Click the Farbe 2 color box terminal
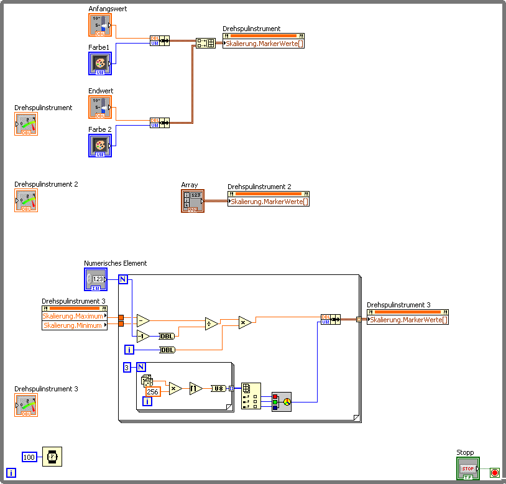Screen dimensions: 506x484 [x=100, y=146]
